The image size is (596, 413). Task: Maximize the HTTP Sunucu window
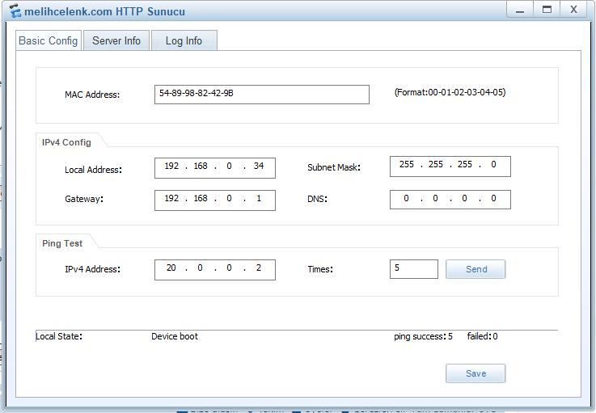tap(547, 10)
